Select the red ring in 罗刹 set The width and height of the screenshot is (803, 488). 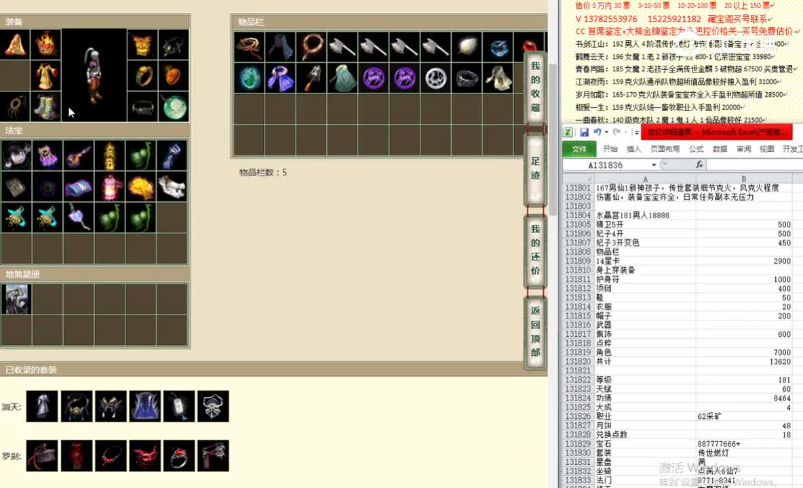[x=179, y=455]
